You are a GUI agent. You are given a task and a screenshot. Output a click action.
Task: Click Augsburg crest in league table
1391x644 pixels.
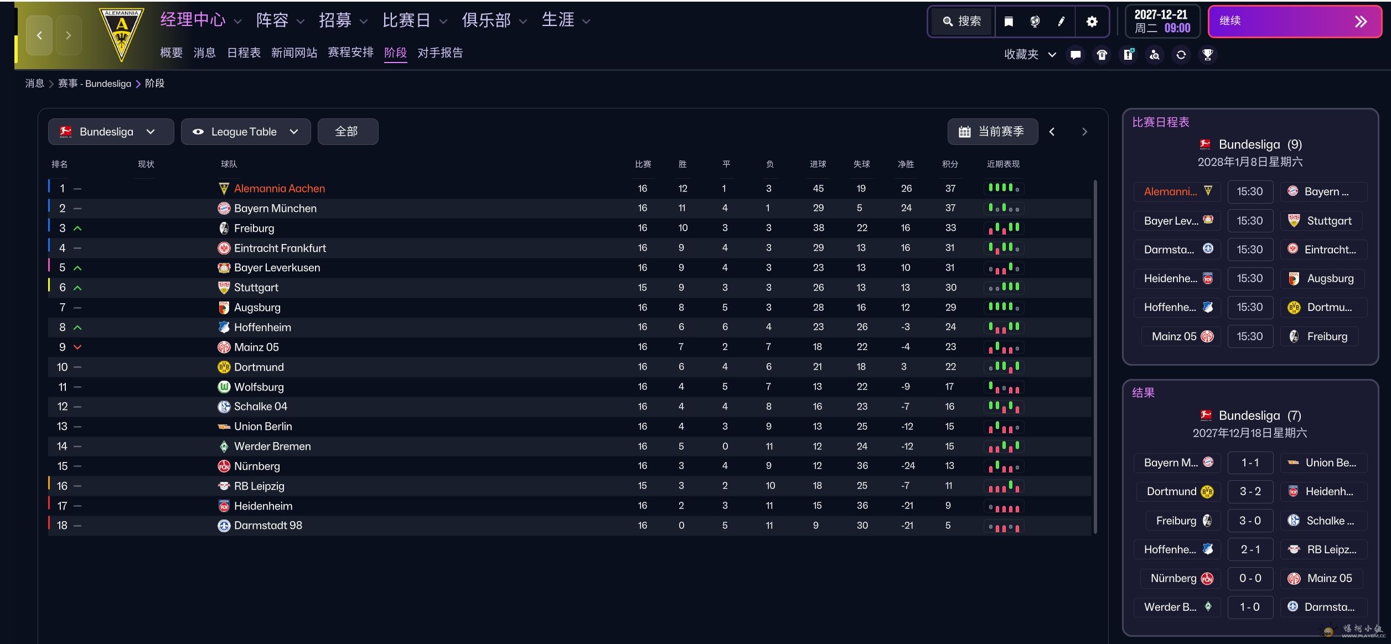click(x=224, y=308)
